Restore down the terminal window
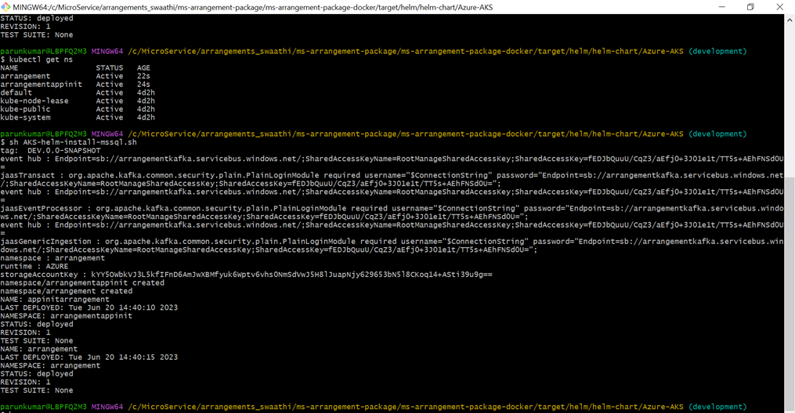 pos(750,7)
